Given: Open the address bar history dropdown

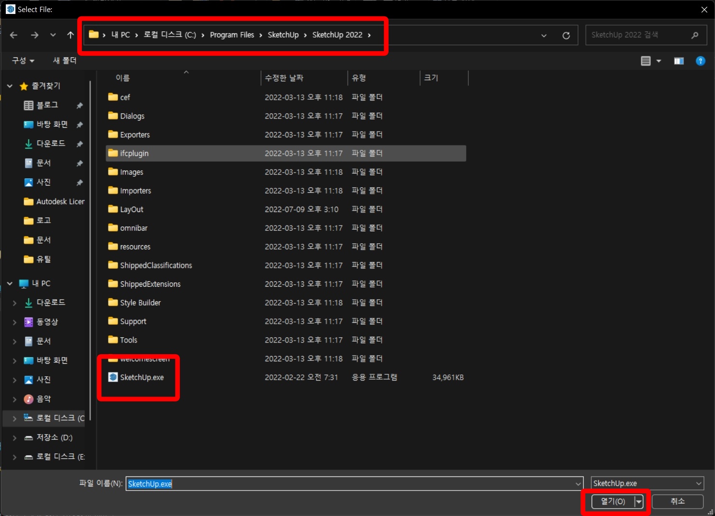Looking at the screenshot, I should pyautogui.click(x=544, y=35).
